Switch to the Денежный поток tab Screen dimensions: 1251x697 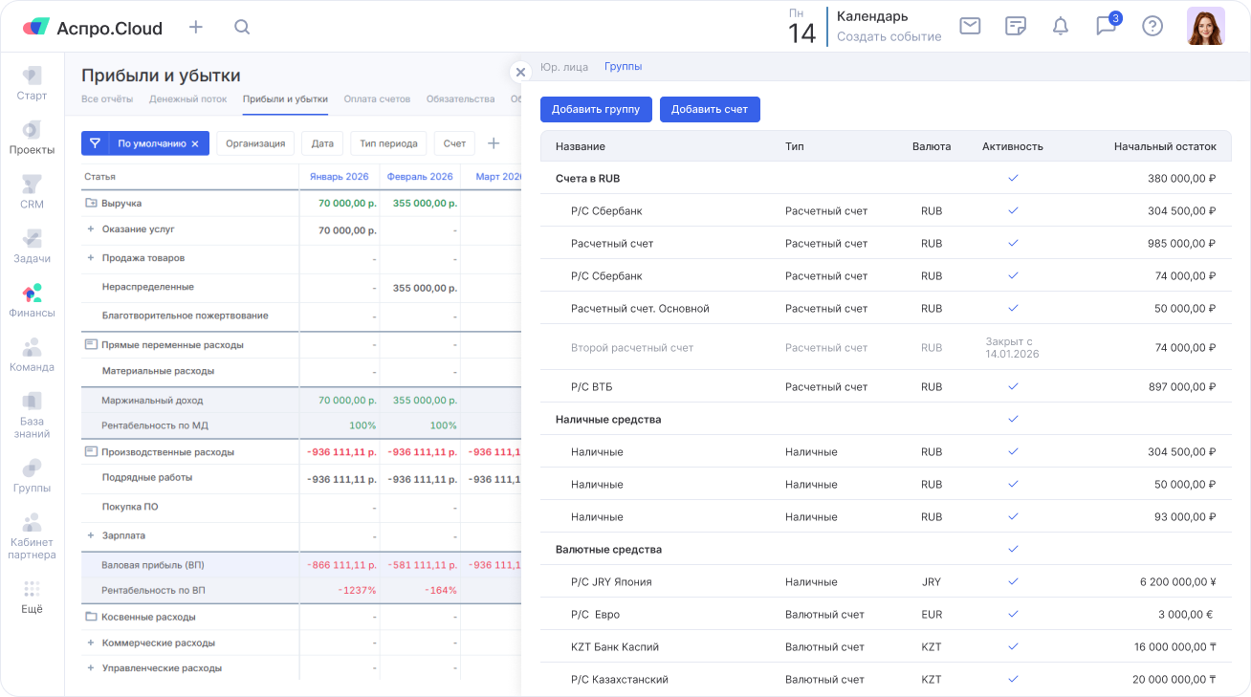pyautogui.click(x=187, y=98)
